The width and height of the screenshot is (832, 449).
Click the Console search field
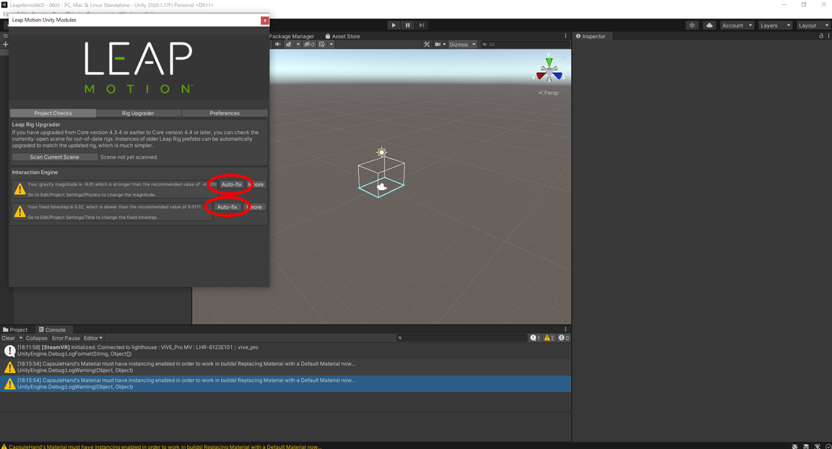461,338
